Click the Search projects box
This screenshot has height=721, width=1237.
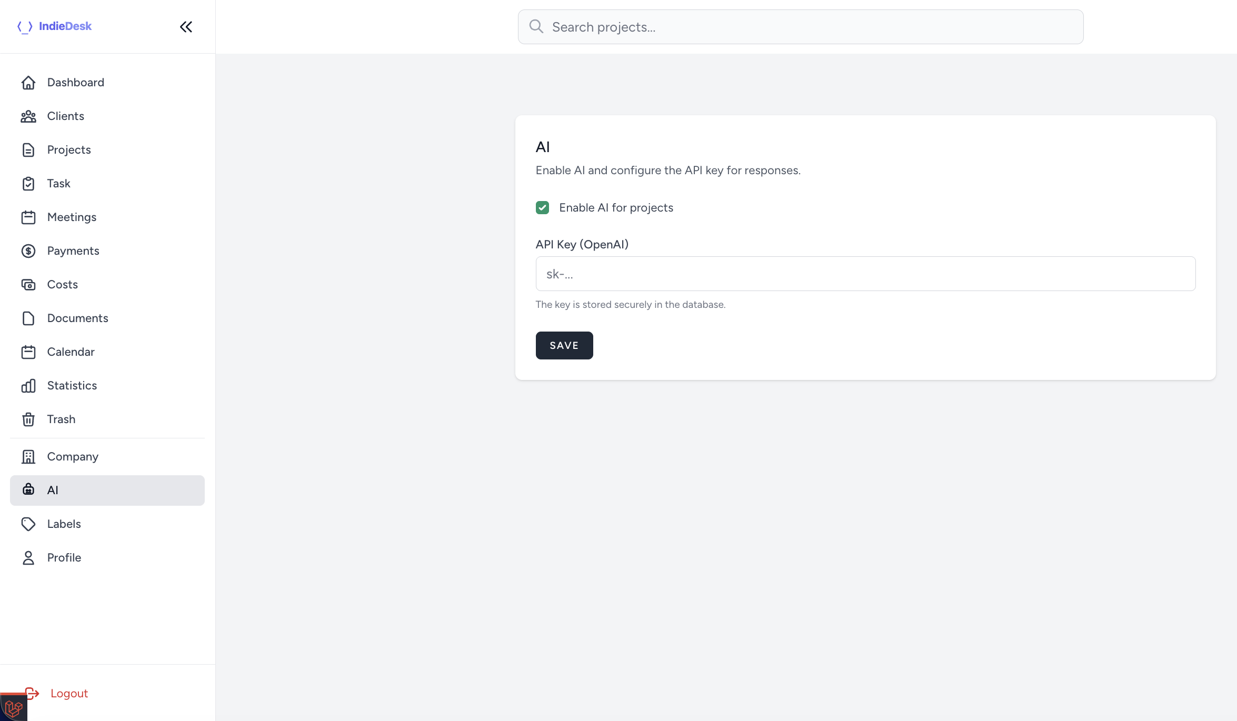[x=800, y=27]
